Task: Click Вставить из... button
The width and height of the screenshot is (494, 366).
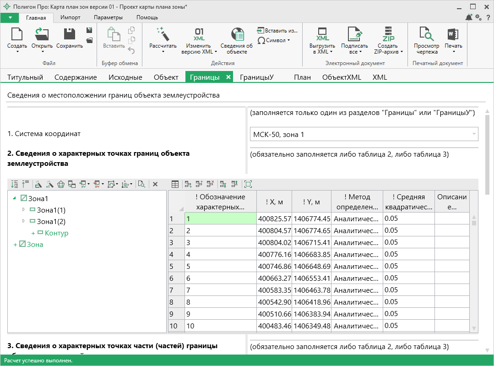Action: coord(277,30)
